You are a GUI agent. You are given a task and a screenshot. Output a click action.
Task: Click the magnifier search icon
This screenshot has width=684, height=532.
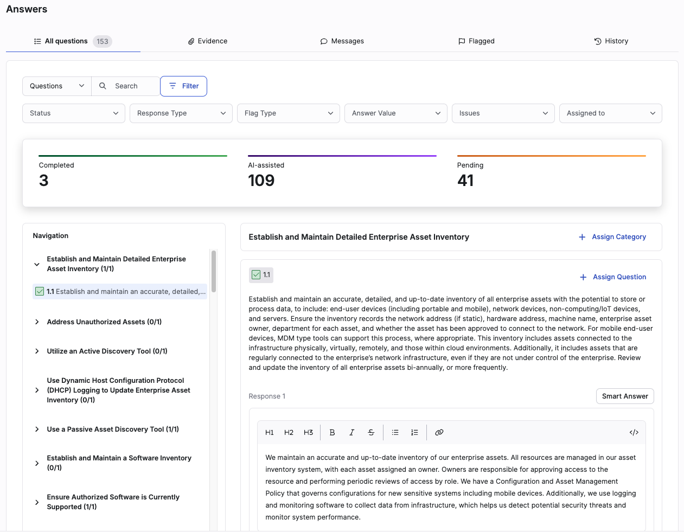click(103, 86)
